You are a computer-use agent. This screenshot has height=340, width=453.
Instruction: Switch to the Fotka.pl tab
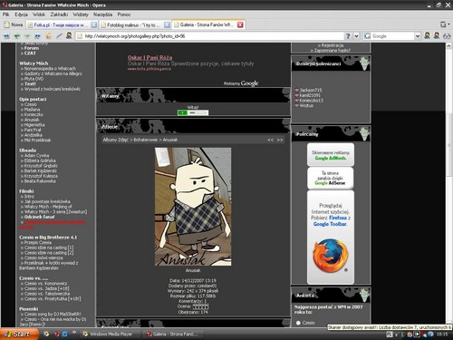point(62,25)
